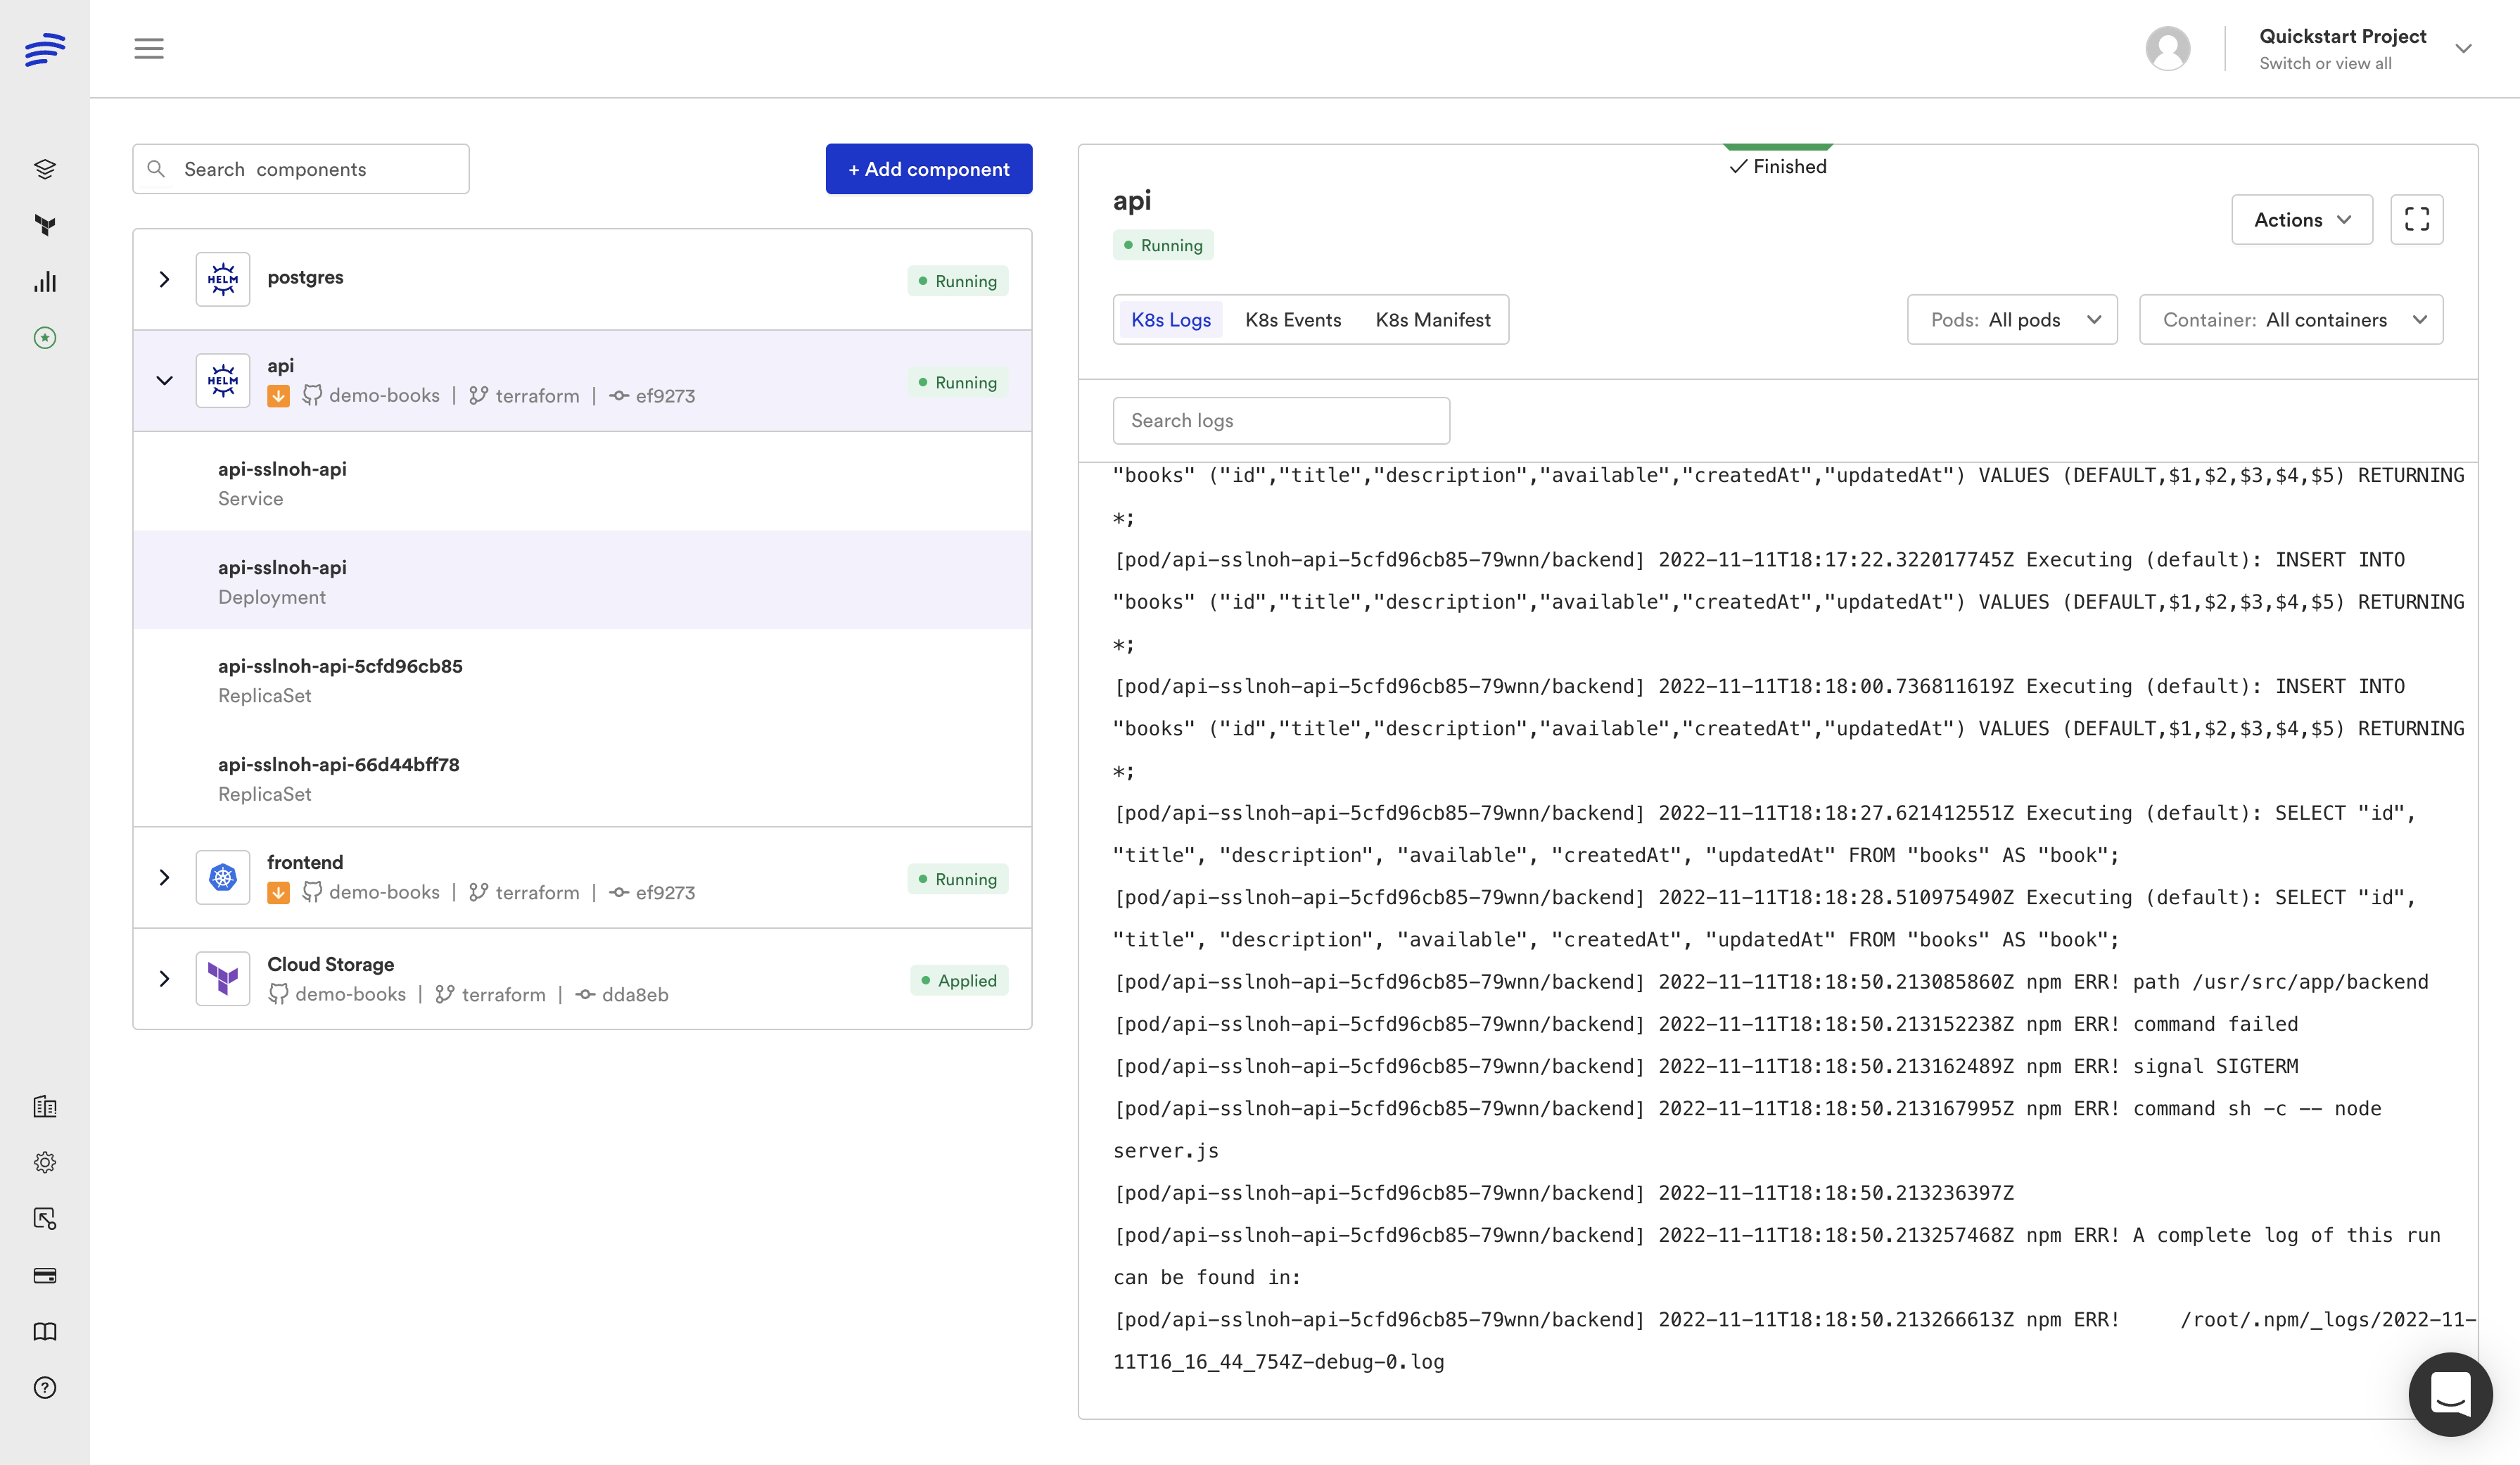Expand the postgres component row
Image resolution: width=2520 pixels, height=1465 pixels.
tap(165, 279)
